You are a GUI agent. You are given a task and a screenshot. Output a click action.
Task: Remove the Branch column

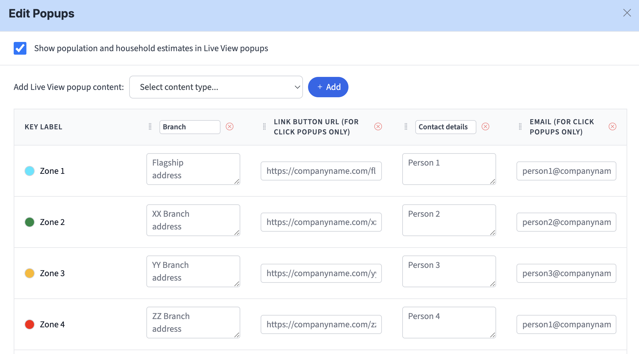(229, 126)
